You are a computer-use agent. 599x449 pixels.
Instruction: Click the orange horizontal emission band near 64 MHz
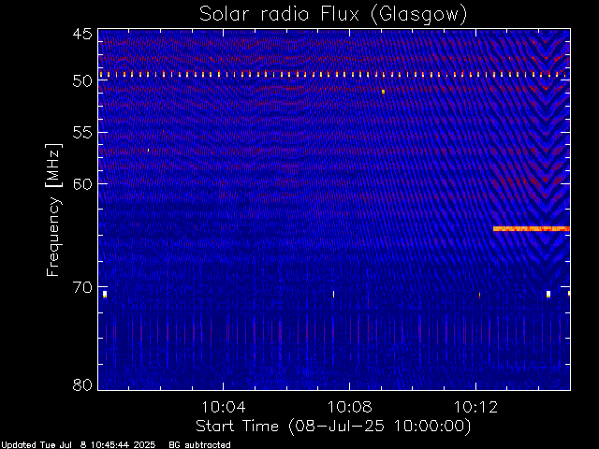tap(532, 228)
